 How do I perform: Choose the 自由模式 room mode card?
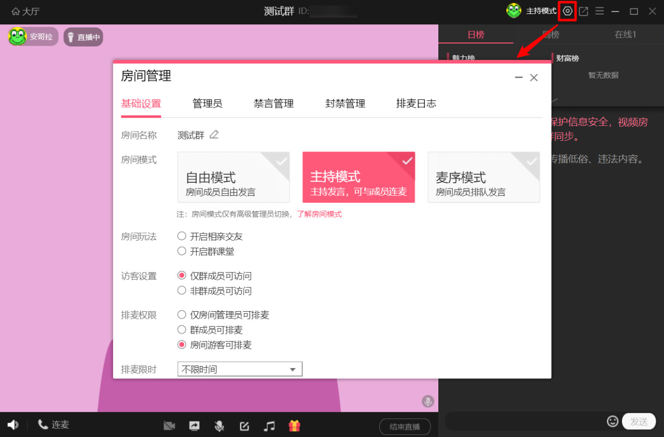point(233,177)
